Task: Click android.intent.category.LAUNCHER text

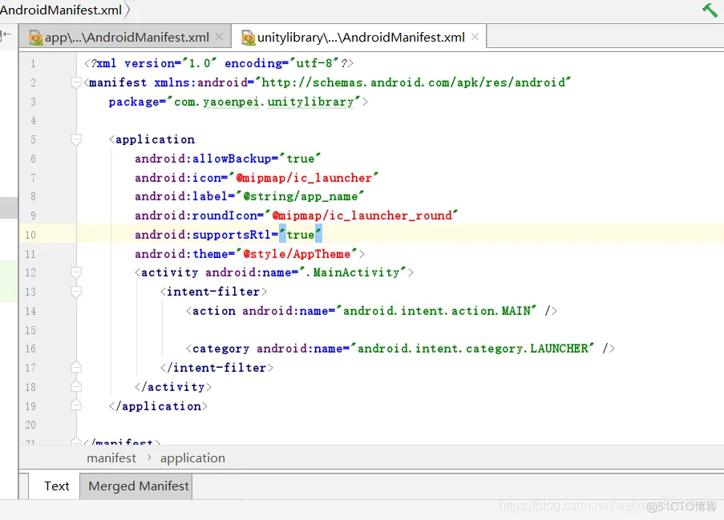Action: pyautogui.click(x=473, y=349)
